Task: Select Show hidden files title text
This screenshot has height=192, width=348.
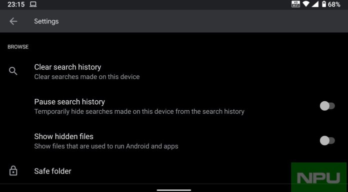Action: 63,137
